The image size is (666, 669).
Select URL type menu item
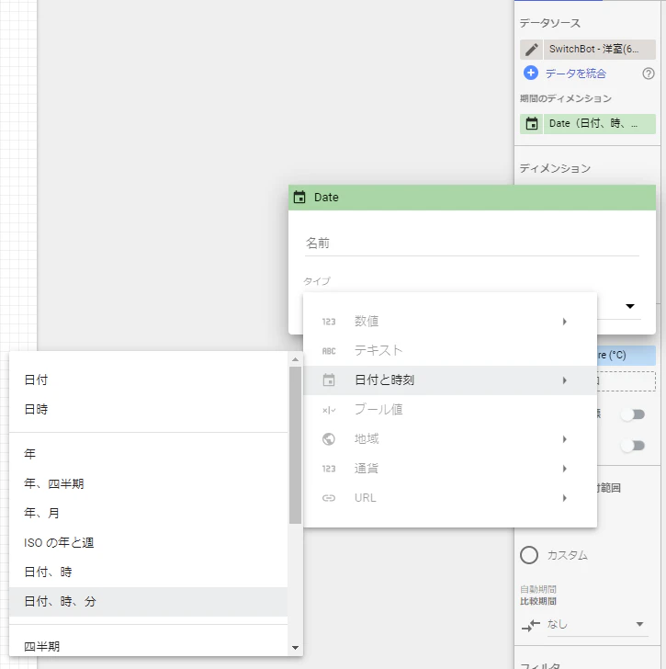(x=450, y=498)
